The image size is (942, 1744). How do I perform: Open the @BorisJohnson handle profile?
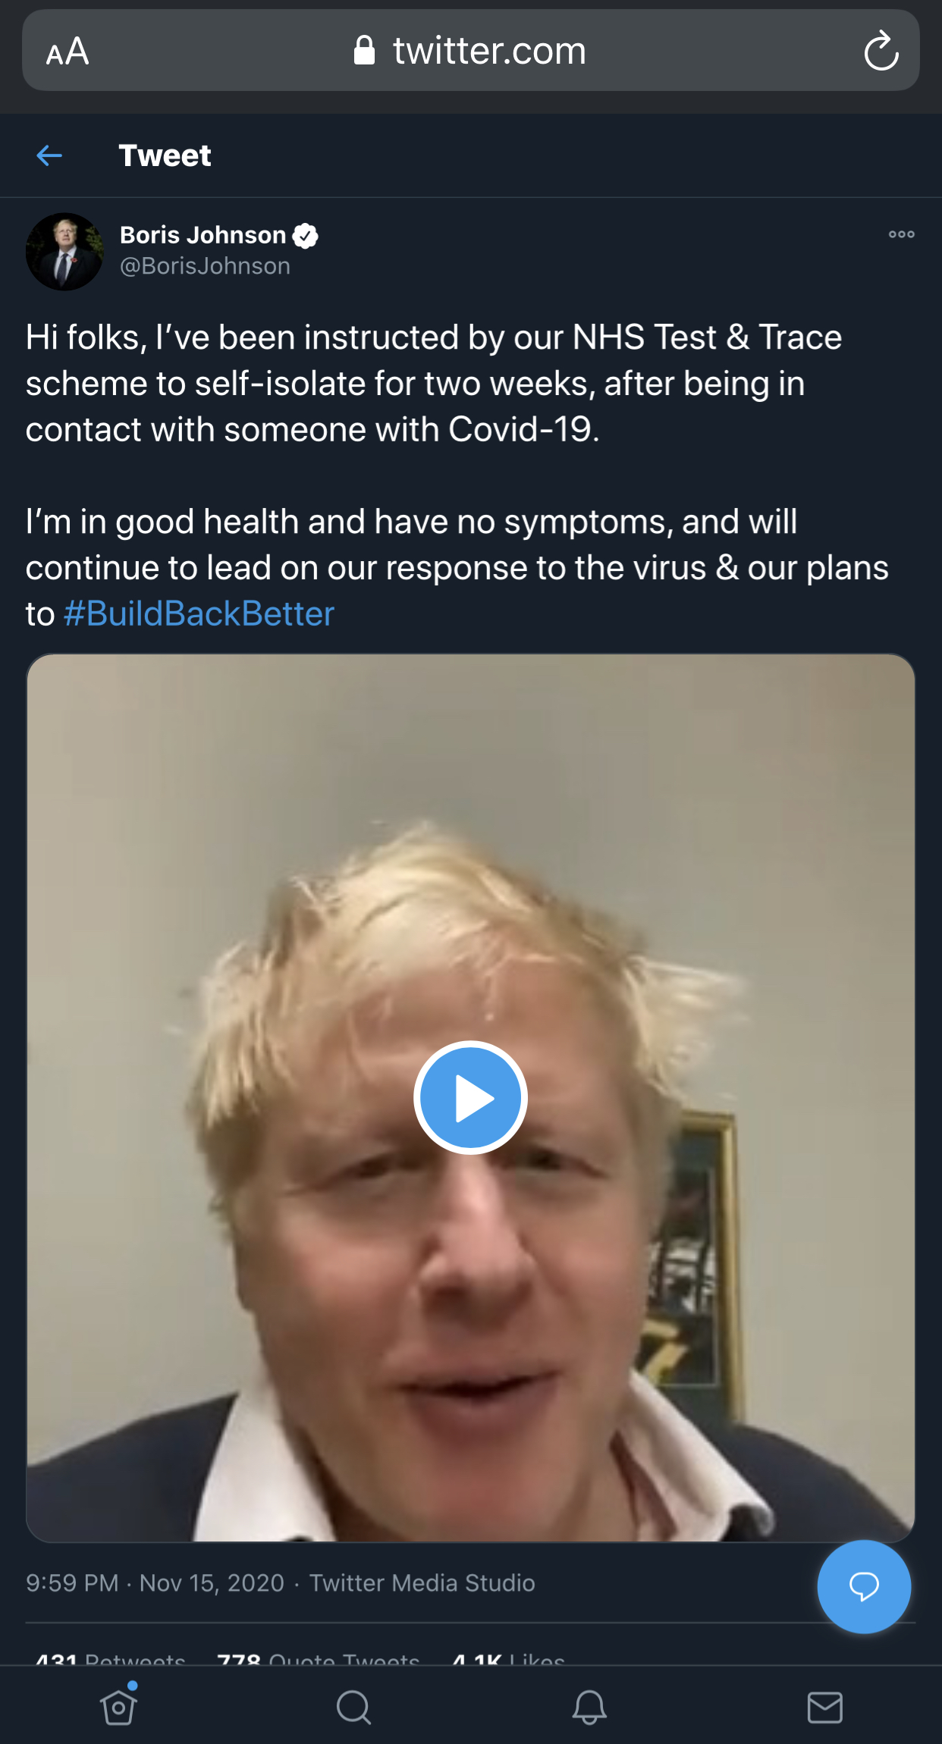[x=205, y=266]
